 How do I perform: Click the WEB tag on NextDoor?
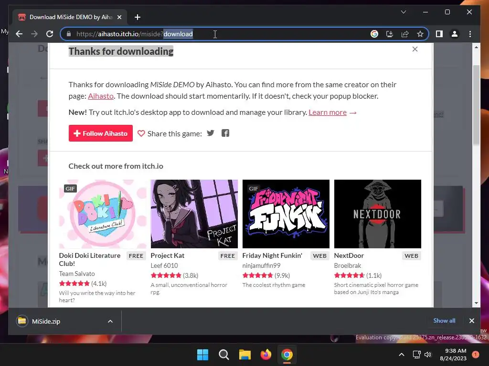[411, 256]
